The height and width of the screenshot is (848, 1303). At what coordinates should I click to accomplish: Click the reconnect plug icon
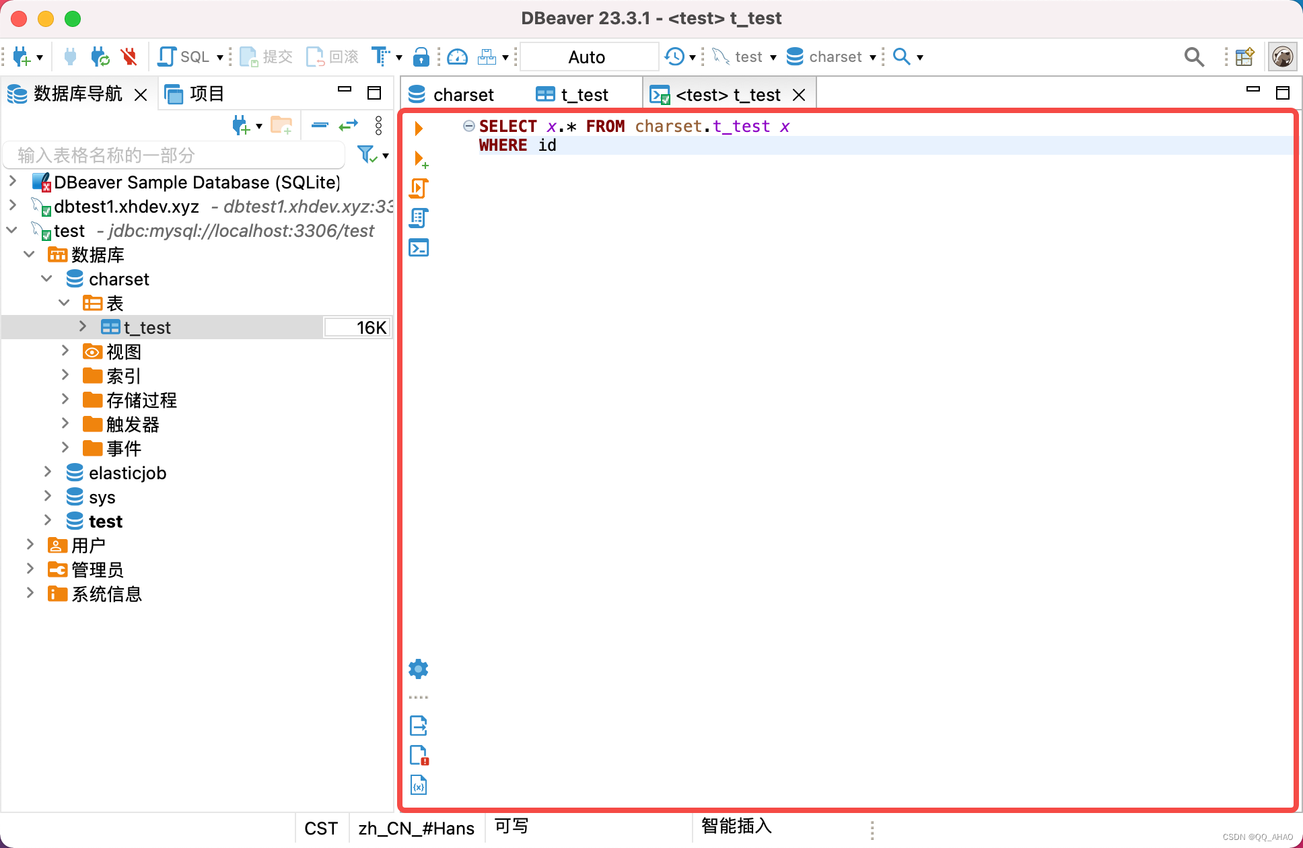tap(100, 57)
